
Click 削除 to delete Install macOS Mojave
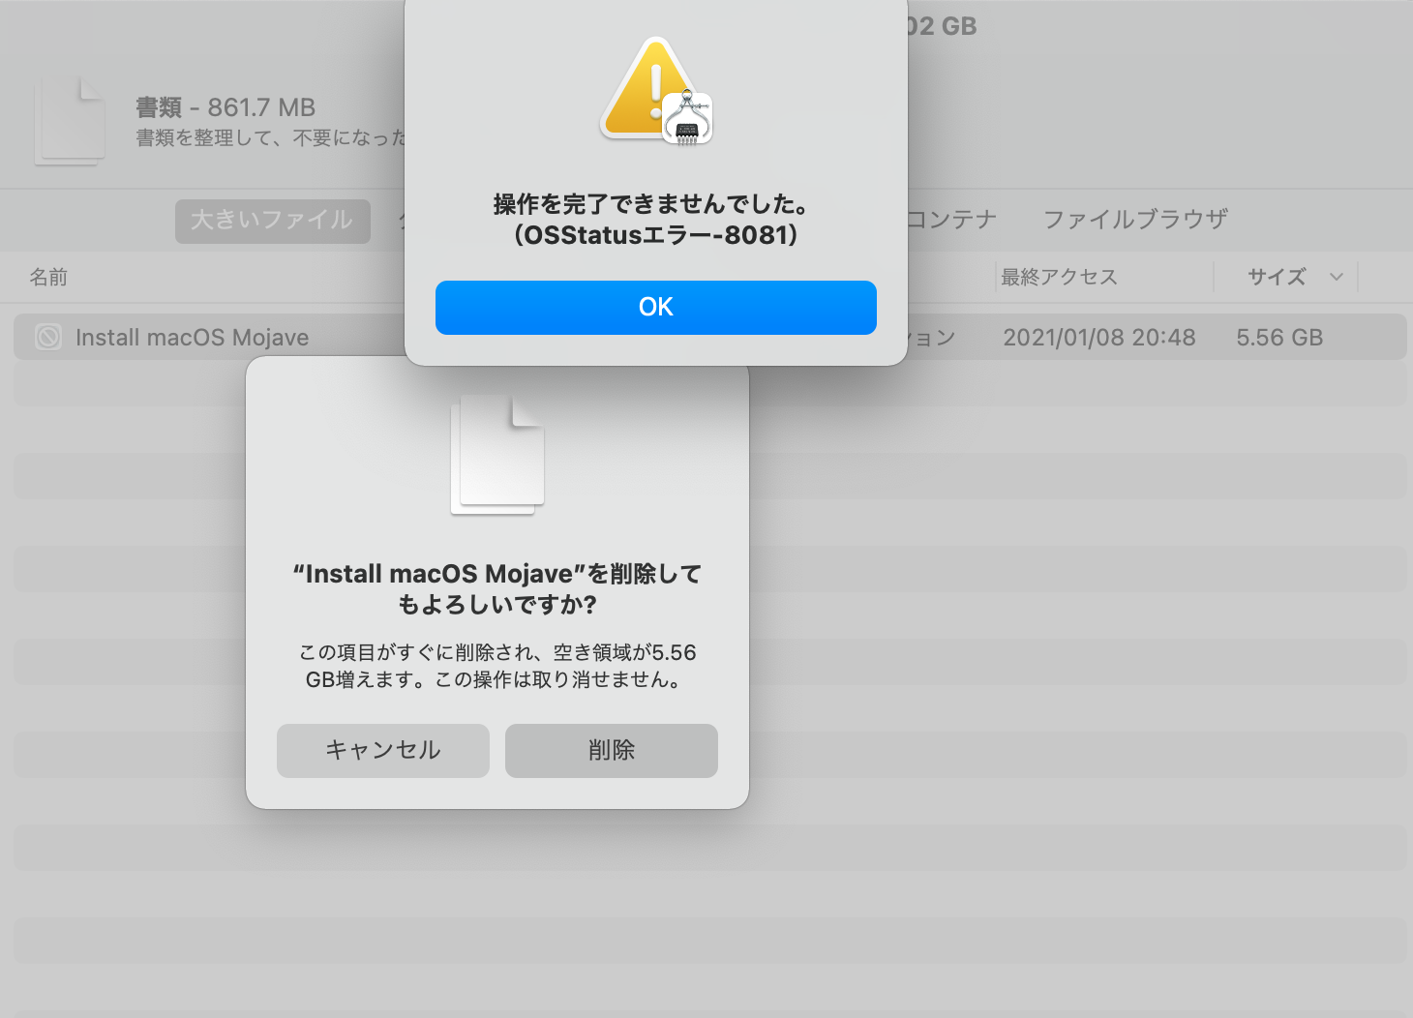click(x=612, y=751)
